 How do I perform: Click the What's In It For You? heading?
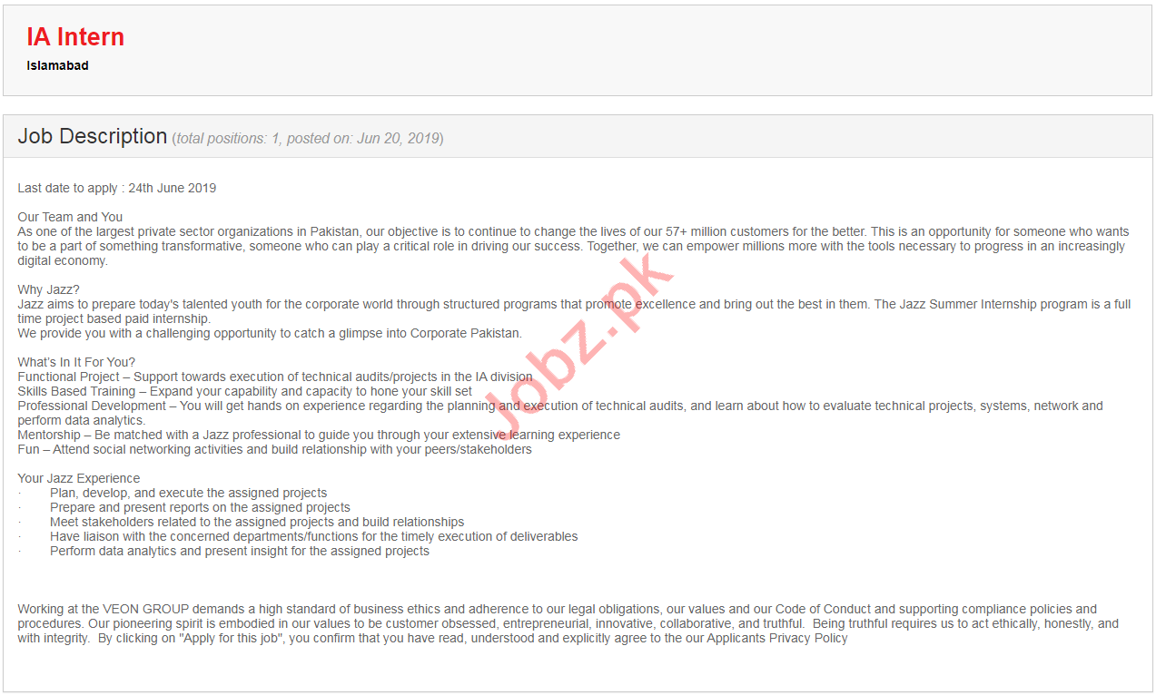[76, 362]
